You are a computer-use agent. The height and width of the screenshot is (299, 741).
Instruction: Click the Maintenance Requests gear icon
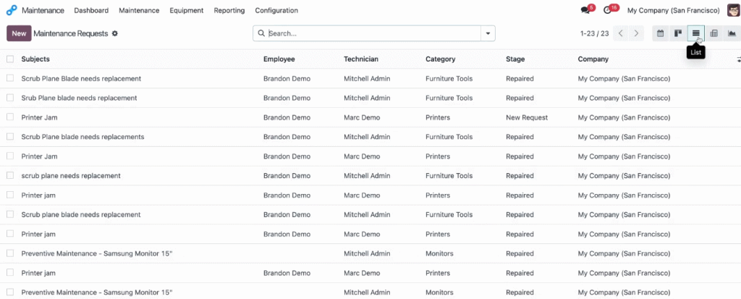[115, 33]
